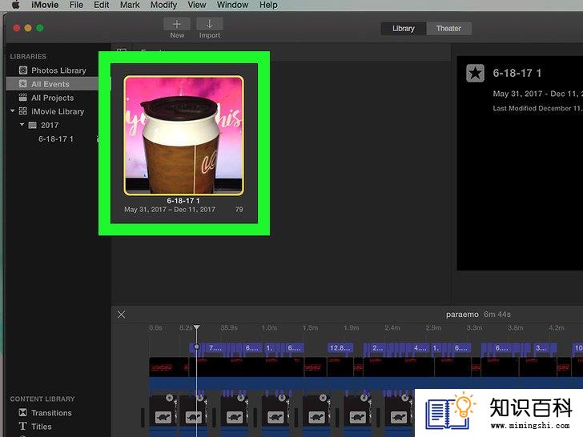Click the paraemo project title

[462, 315]
